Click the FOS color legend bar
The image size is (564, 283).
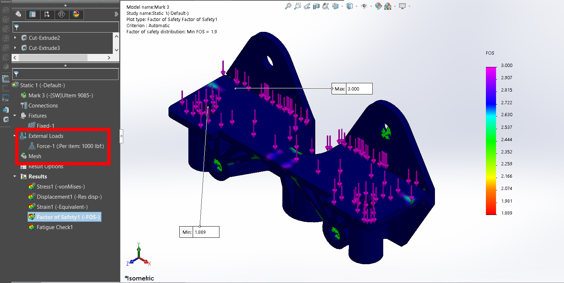pyautogui.click(x=491, y=141)
